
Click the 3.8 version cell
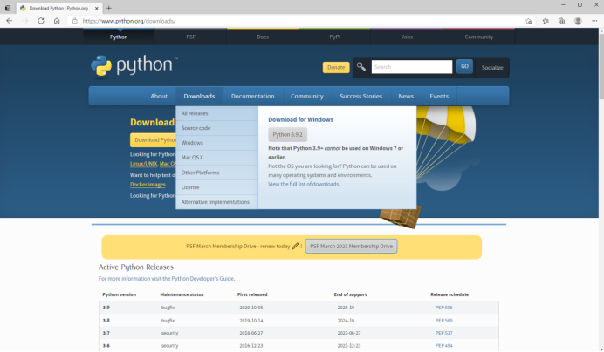tap(106, 320)
